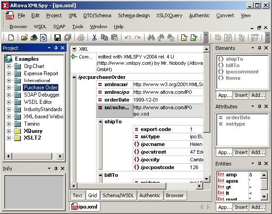
Task: Click the Find Next binoculars icon
Action: 161,37
